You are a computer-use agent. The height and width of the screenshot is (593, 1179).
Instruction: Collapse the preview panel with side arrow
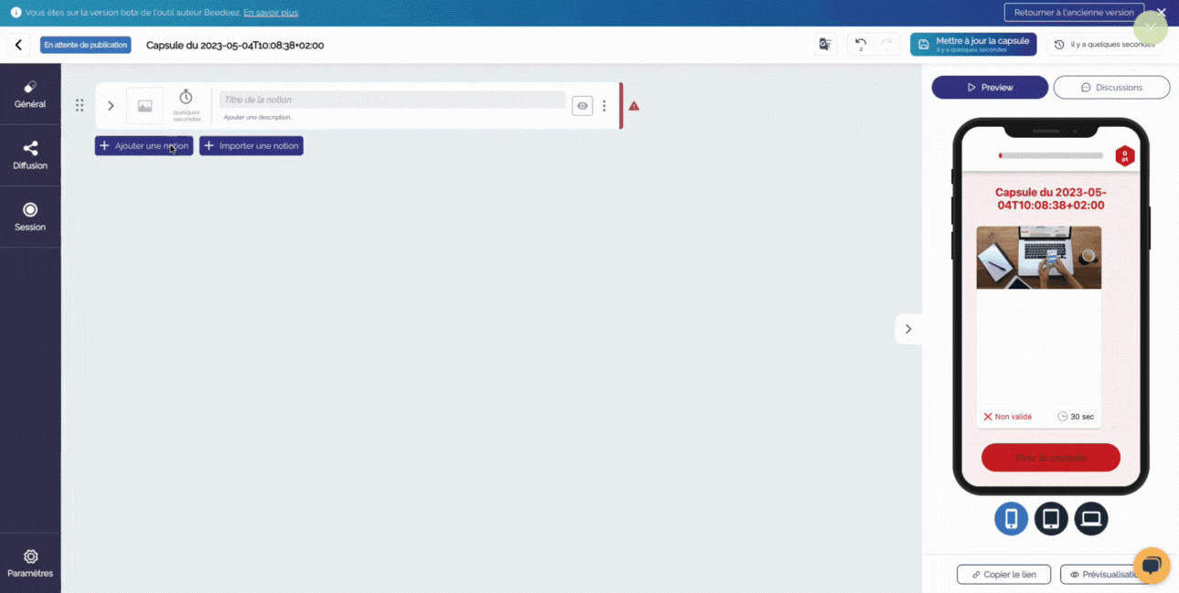(x=907, y=329)
